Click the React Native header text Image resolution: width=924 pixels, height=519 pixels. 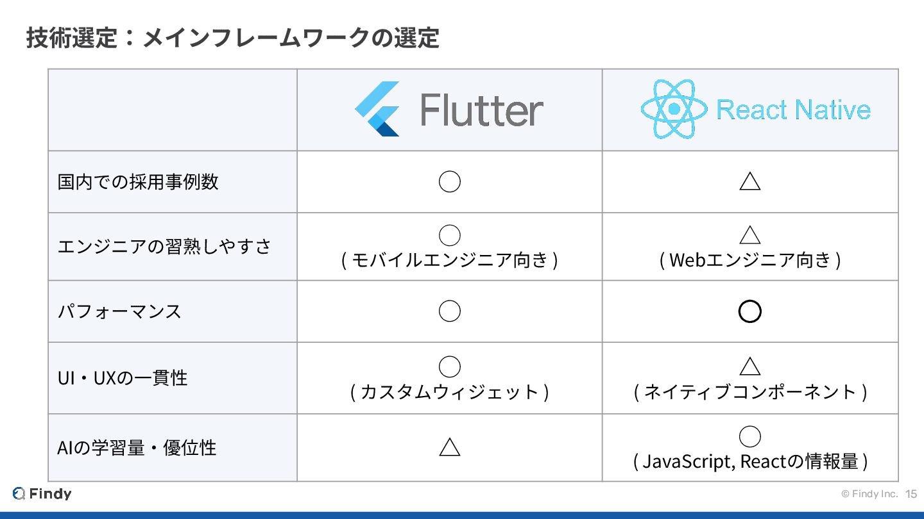click(x=793, y=110)
